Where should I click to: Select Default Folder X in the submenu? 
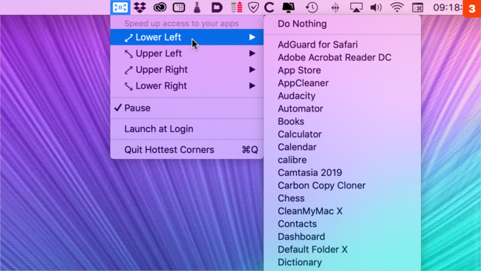(x=342, y=249)
